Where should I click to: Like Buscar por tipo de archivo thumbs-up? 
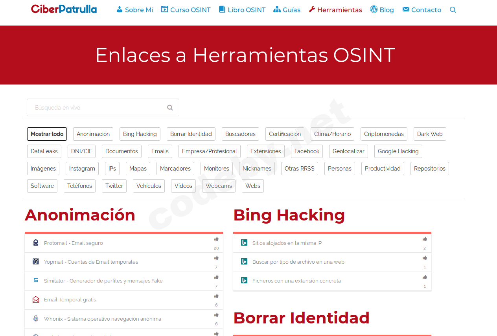[425, 258]
